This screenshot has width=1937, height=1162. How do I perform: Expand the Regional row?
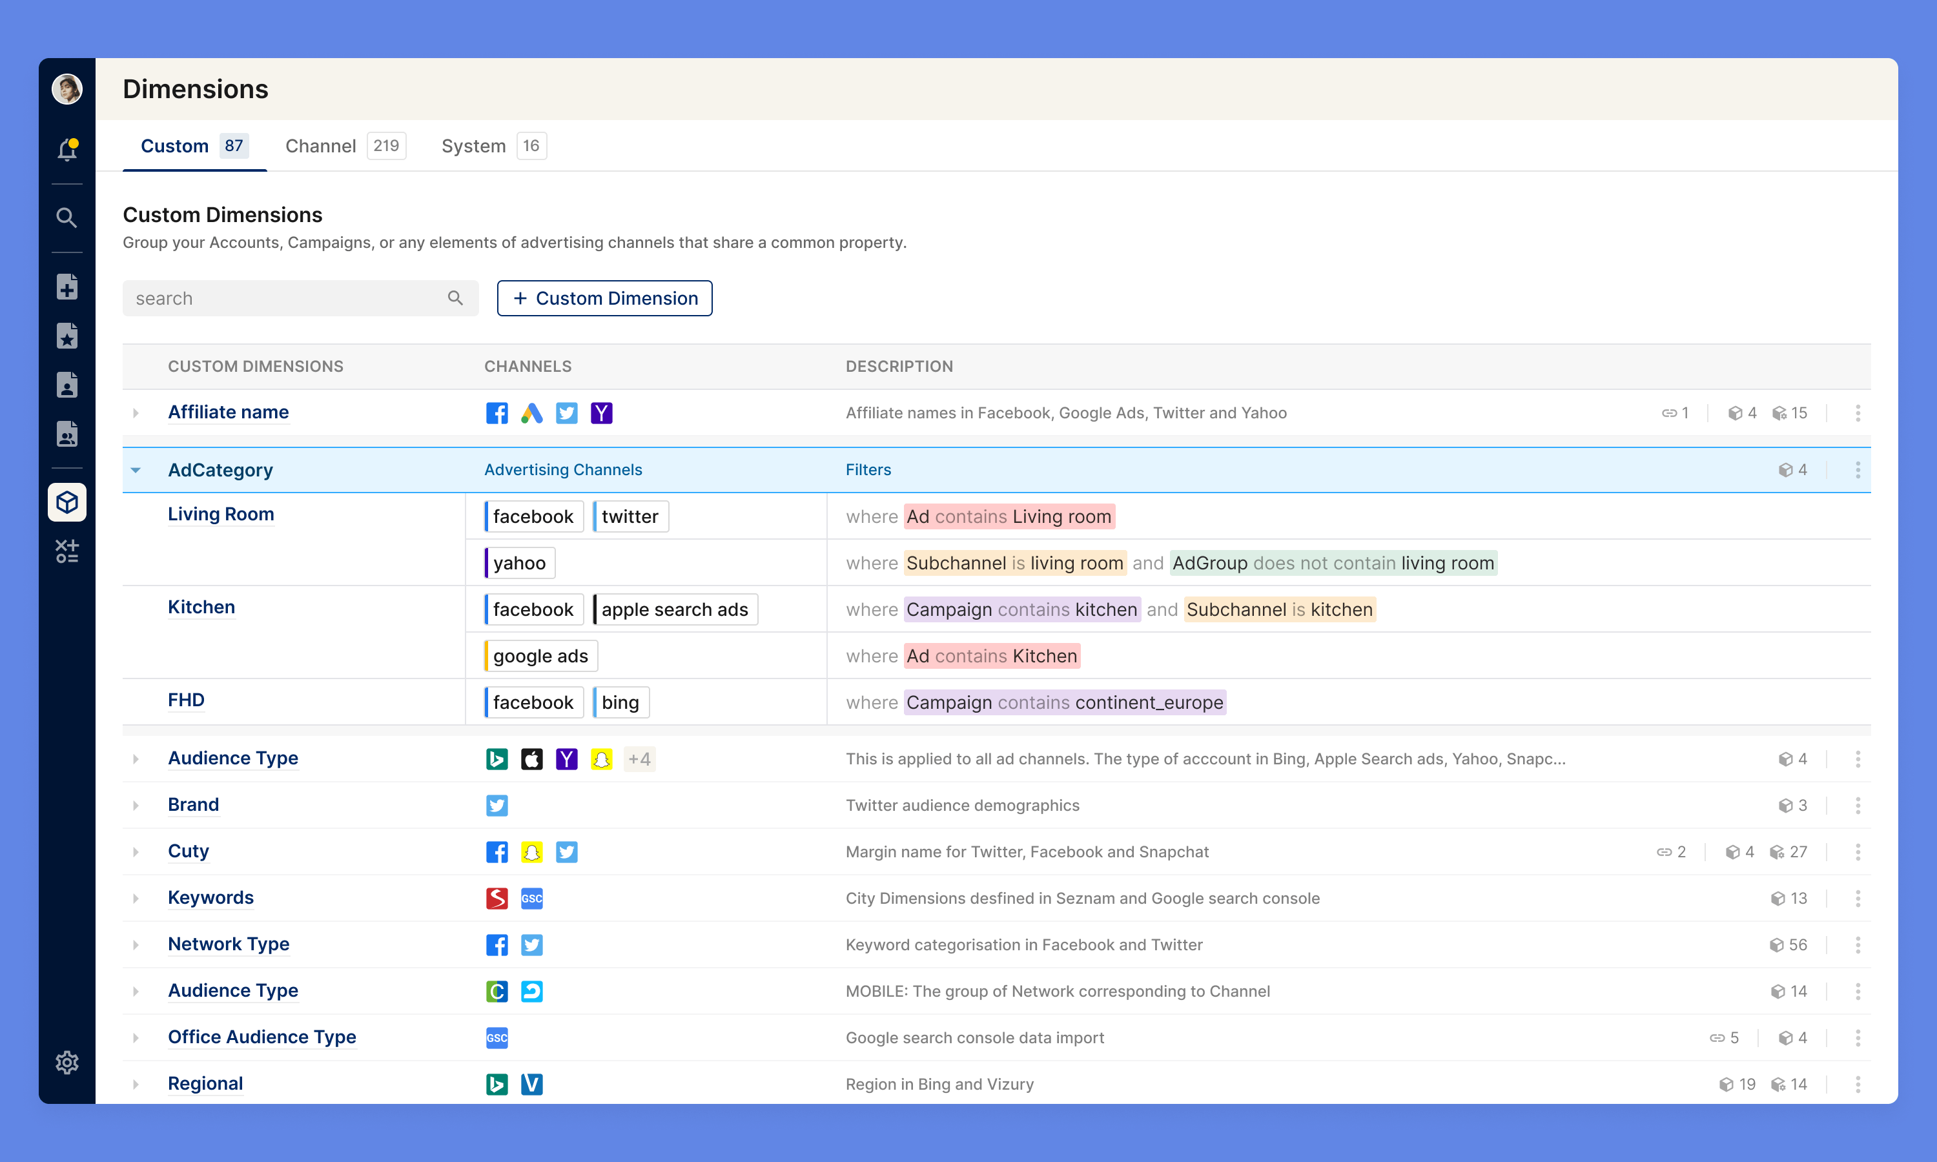tap(136, 1084)
